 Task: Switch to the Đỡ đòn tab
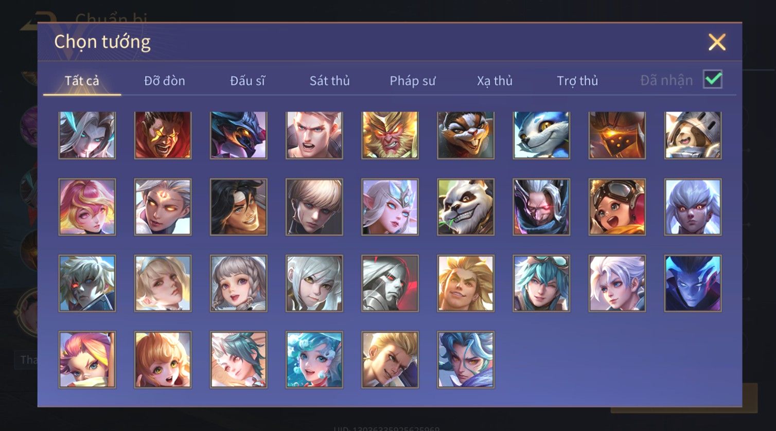165,81
